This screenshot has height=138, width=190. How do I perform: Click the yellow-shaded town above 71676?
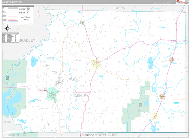(155, 116)
